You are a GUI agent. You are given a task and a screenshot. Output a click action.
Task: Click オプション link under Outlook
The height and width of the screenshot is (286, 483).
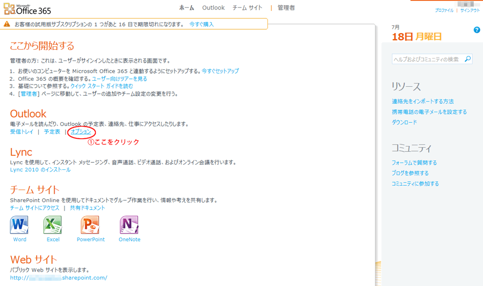point(81,132)
